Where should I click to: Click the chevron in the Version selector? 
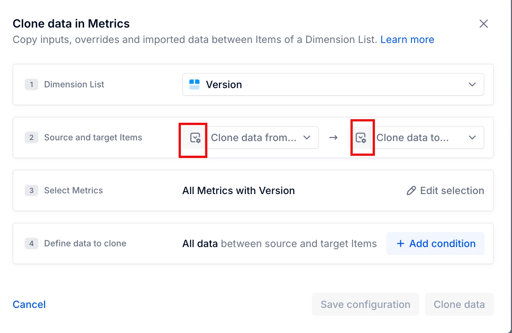tap(472, 85)
